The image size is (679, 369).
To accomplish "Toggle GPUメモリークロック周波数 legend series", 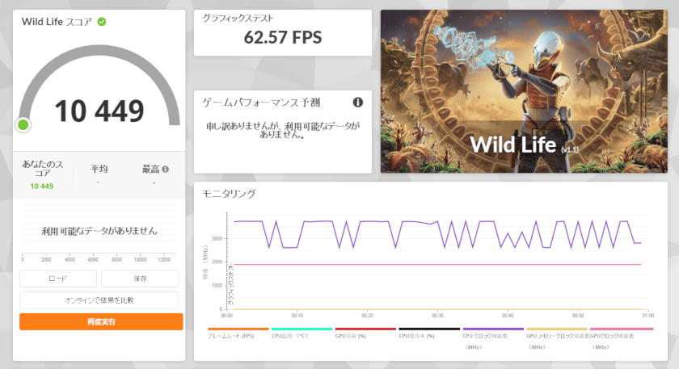I will tap(556, 334).
